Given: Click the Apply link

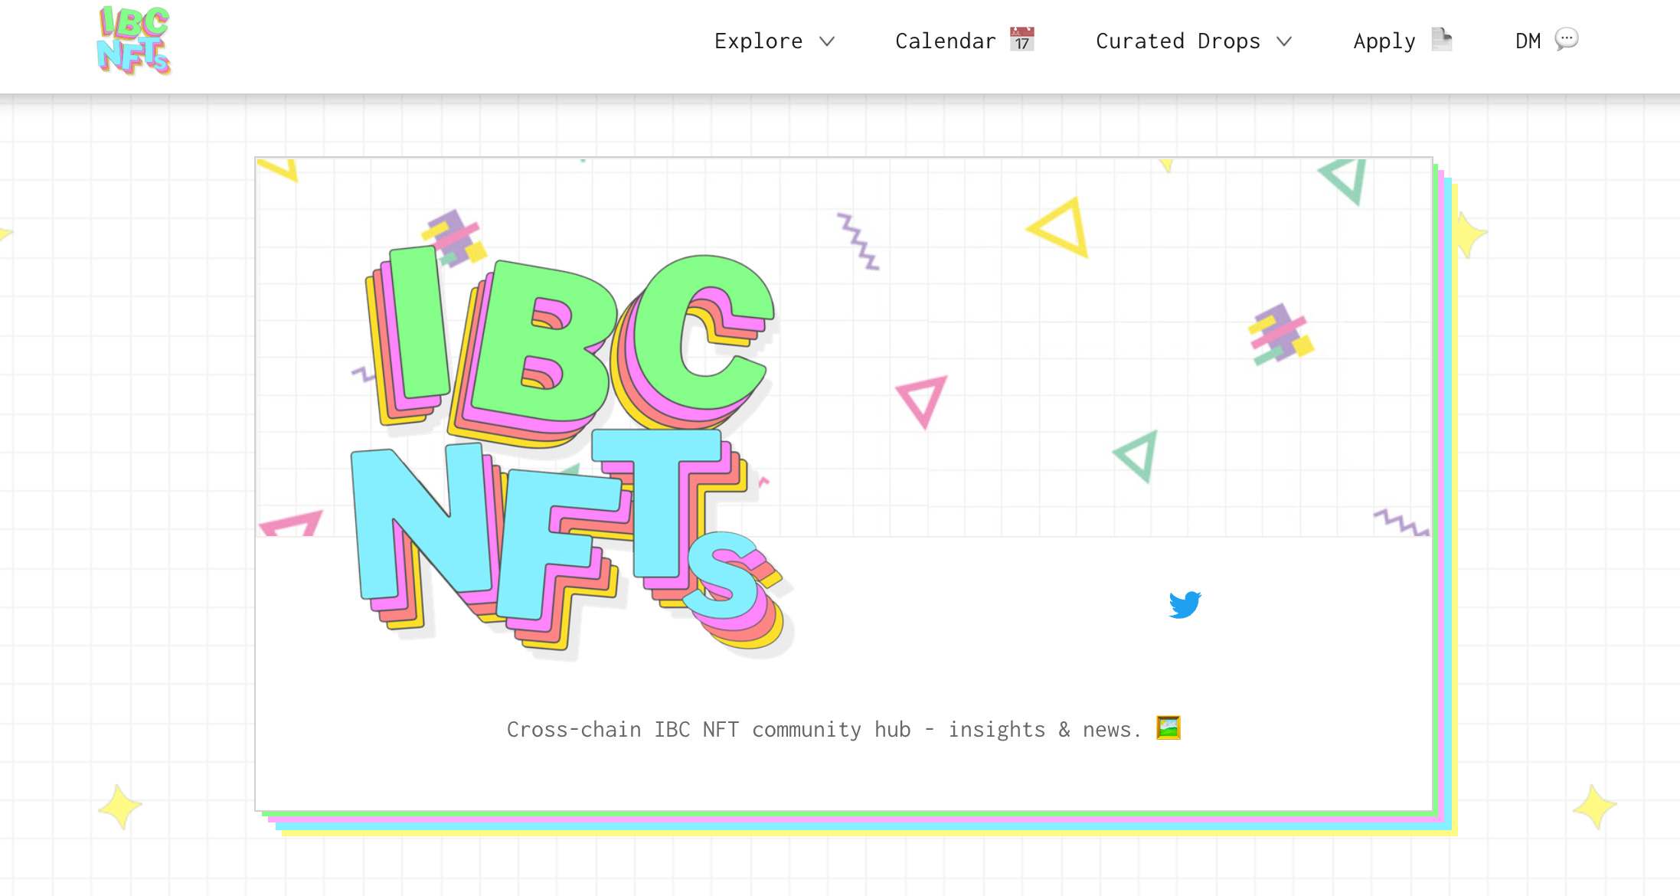Looking at the screenshot, I should coord(1384,41).
